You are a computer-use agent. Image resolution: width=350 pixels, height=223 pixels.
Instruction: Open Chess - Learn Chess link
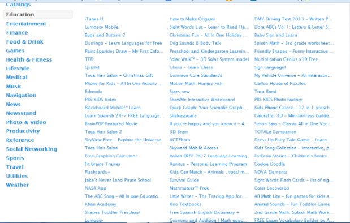(191, 67)
